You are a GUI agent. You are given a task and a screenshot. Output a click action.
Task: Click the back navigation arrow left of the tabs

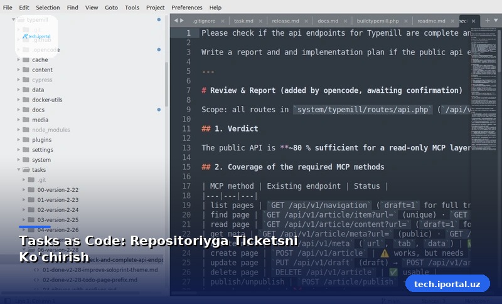pos(176,21)
